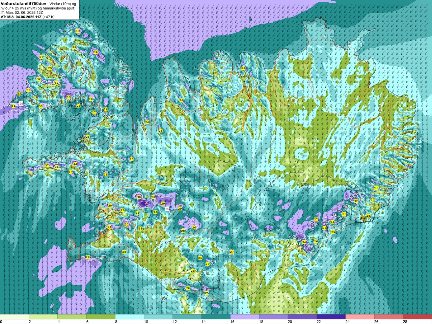Click the colorbar tick label 2
432x324 pixels.
point(30,322)
